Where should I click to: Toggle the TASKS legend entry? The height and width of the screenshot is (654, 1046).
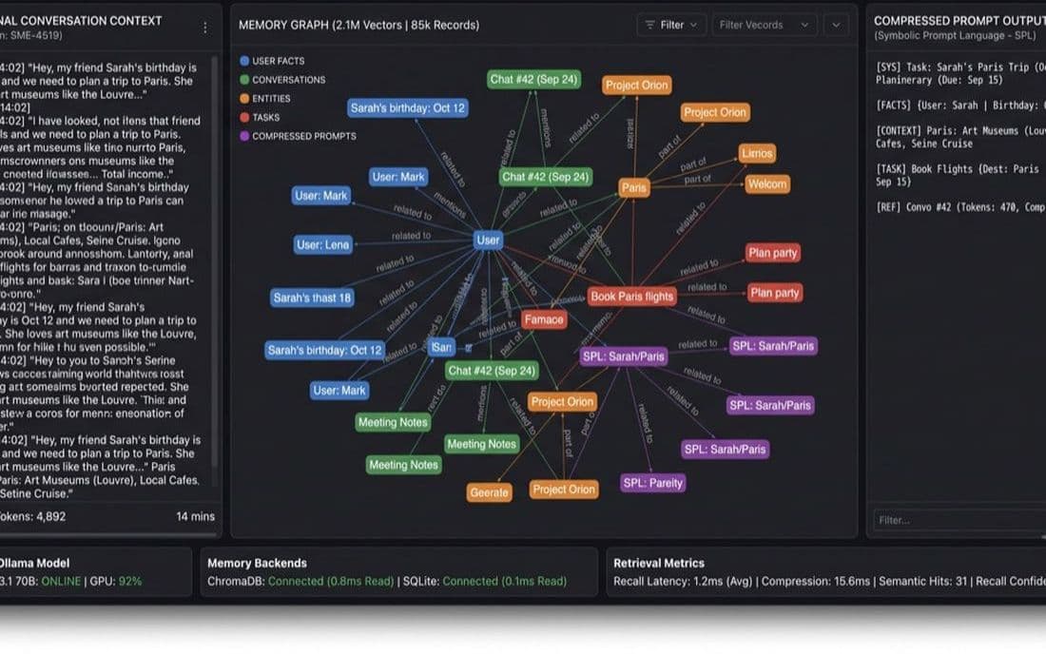[x=260, y=117]
